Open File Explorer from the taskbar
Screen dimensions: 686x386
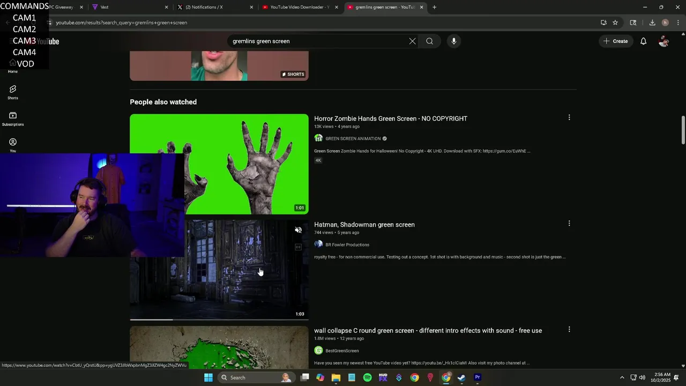(336, 377)
